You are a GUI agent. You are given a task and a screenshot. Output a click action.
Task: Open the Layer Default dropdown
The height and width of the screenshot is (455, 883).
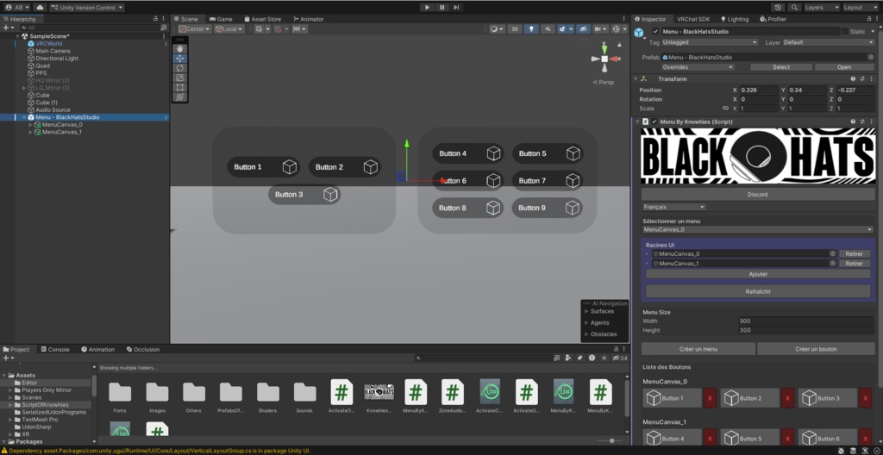[x=828, y=42]
